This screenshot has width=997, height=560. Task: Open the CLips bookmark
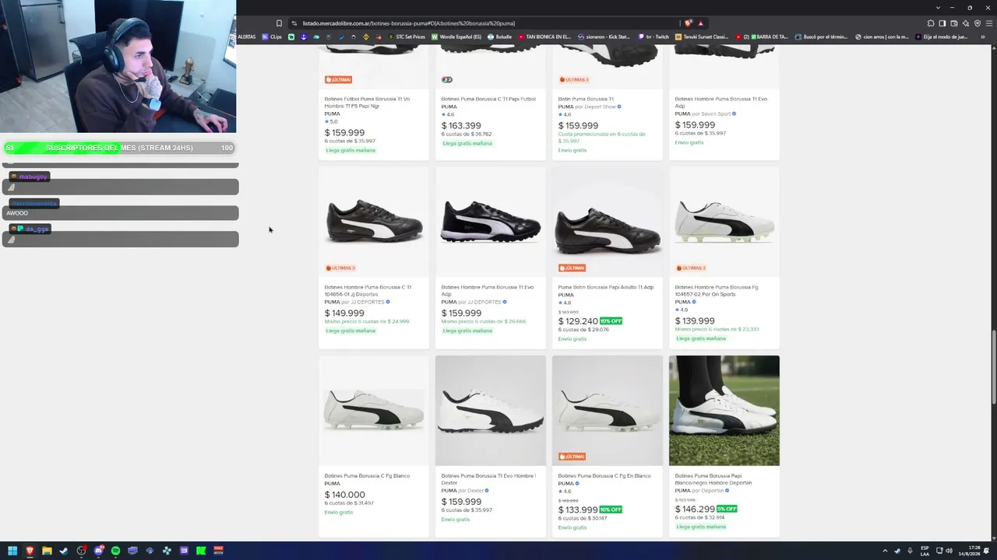[272, 37]
